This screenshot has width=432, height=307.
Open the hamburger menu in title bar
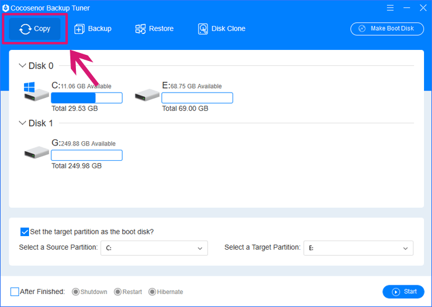click(390, 7)
